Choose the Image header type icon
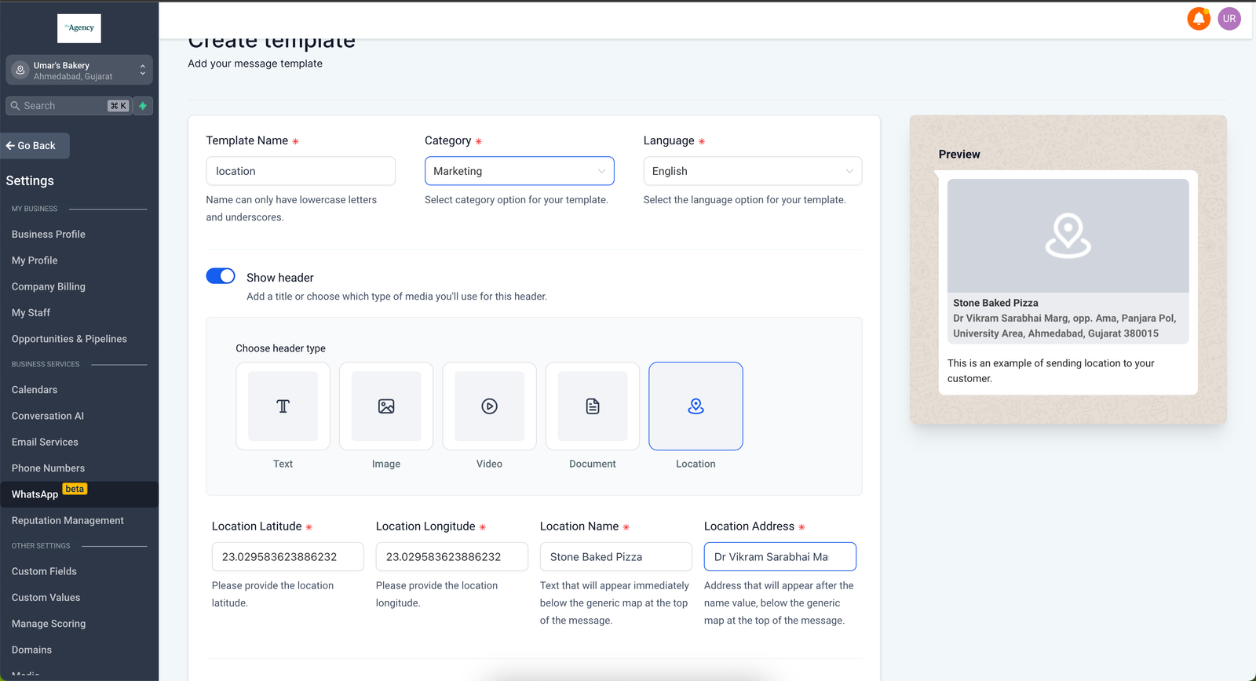Image resolution: width=1256 pixels, height=681 pixels. coord(386,406)
